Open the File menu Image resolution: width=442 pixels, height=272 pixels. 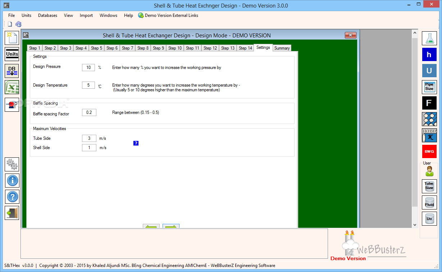[12, 15]
